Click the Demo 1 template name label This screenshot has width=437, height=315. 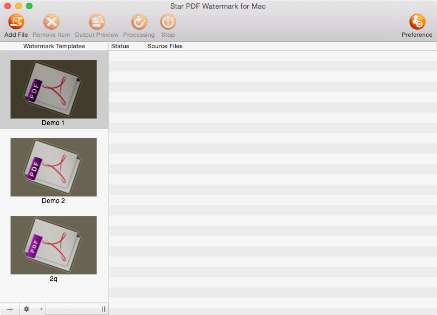(53, 123)
